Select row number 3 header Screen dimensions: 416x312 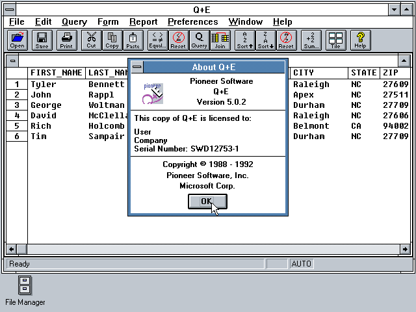[17, 105]
